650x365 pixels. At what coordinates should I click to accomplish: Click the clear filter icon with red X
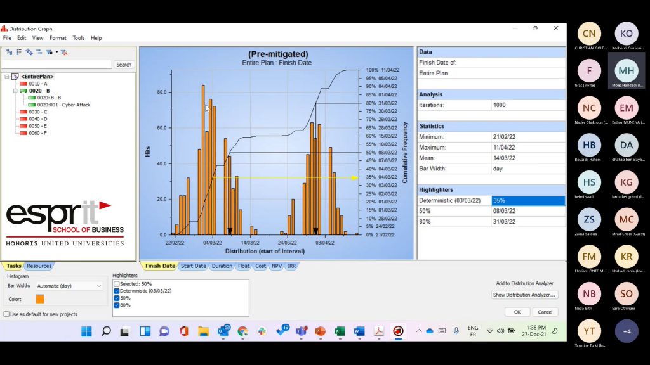click(x=64, y=52)
